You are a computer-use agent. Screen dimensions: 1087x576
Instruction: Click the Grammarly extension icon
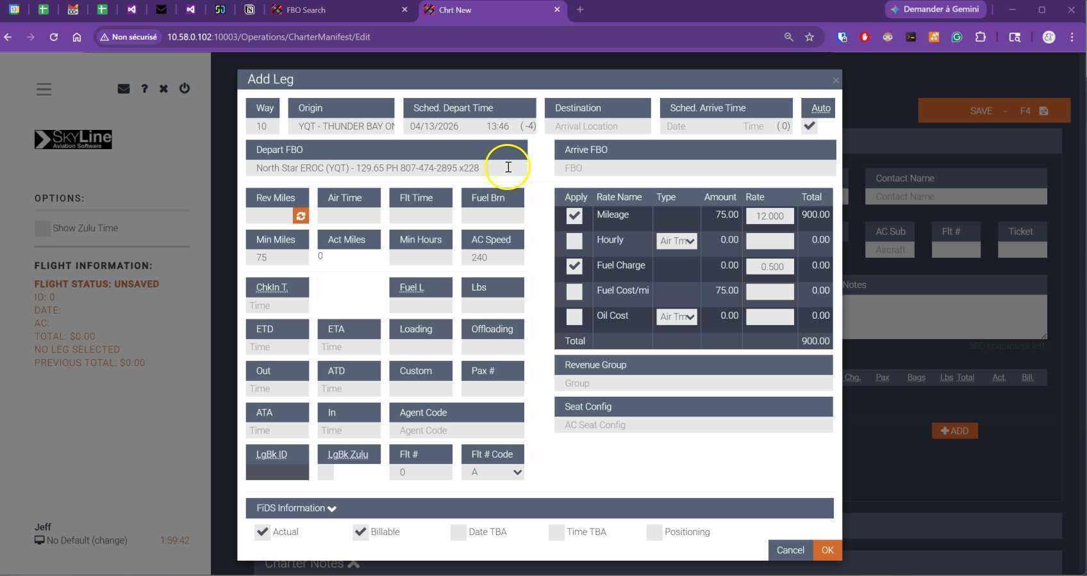pyautogui.click(x=957, y=37)
